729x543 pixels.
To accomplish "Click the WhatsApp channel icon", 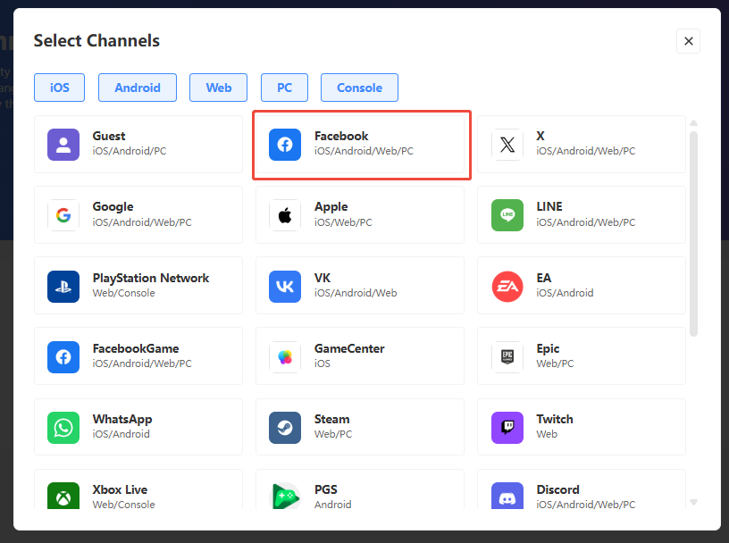I will (63, 427).
